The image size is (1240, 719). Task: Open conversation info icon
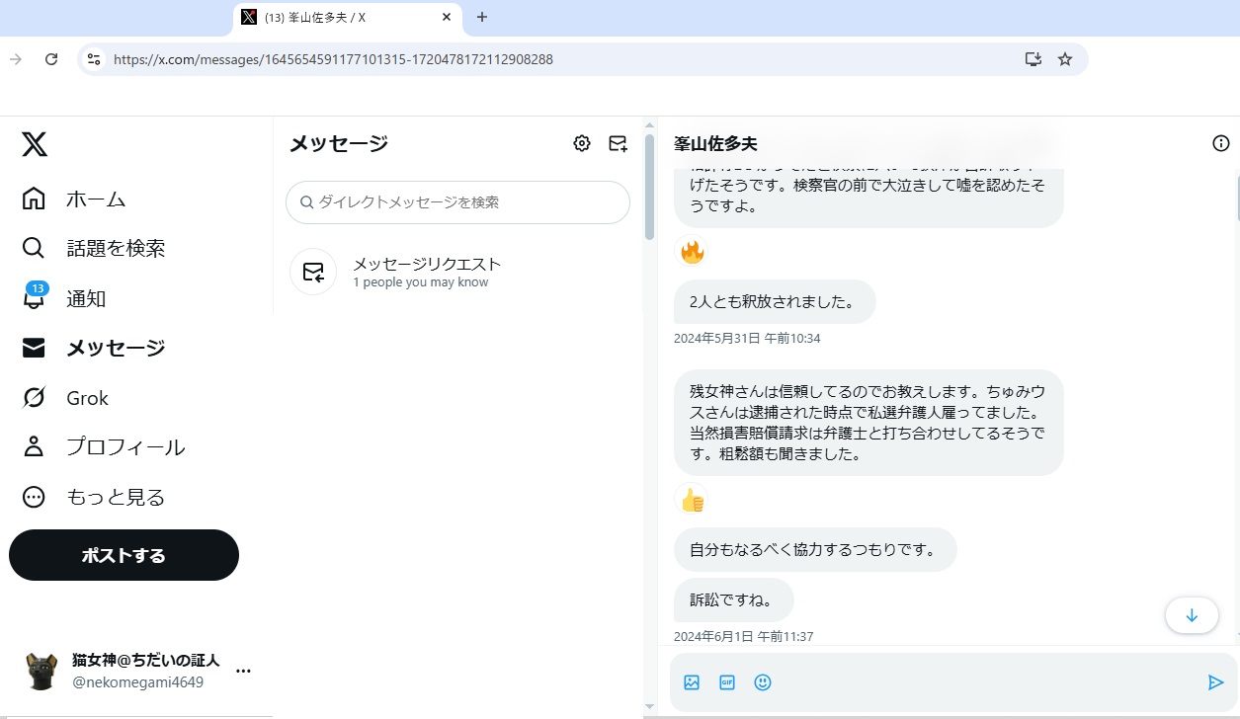click(1220, 144)
